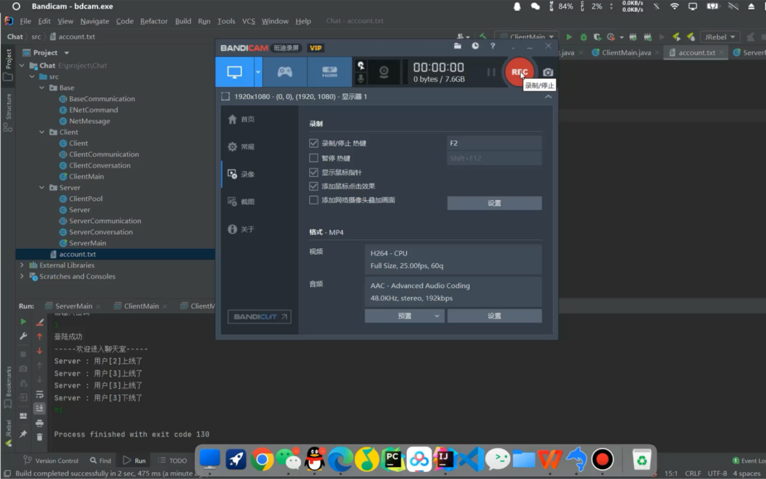
Task: Open ClientPool class in tree
Action: pyautogui.click(x=85, y=199)
